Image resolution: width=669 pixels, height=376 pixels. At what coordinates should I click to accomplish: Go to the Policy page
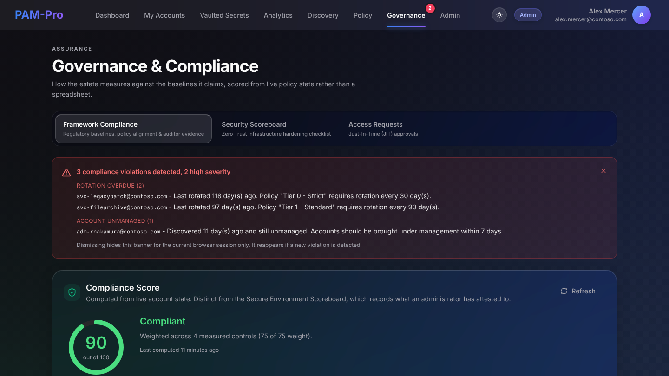(363, 15)
